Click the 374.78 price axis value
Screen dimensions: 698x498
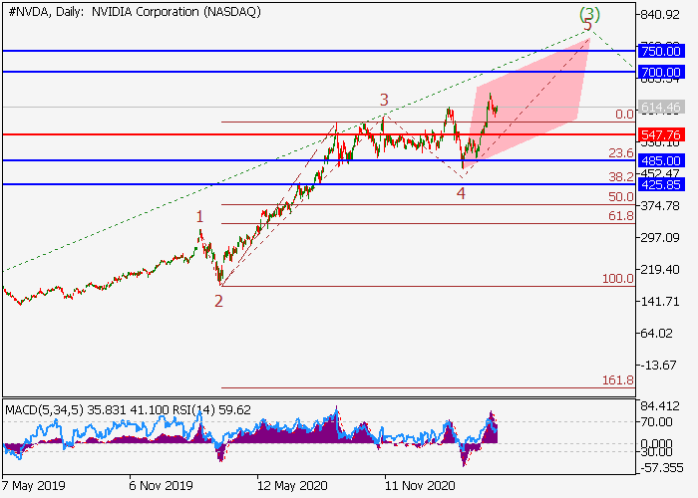click(660, 206)
